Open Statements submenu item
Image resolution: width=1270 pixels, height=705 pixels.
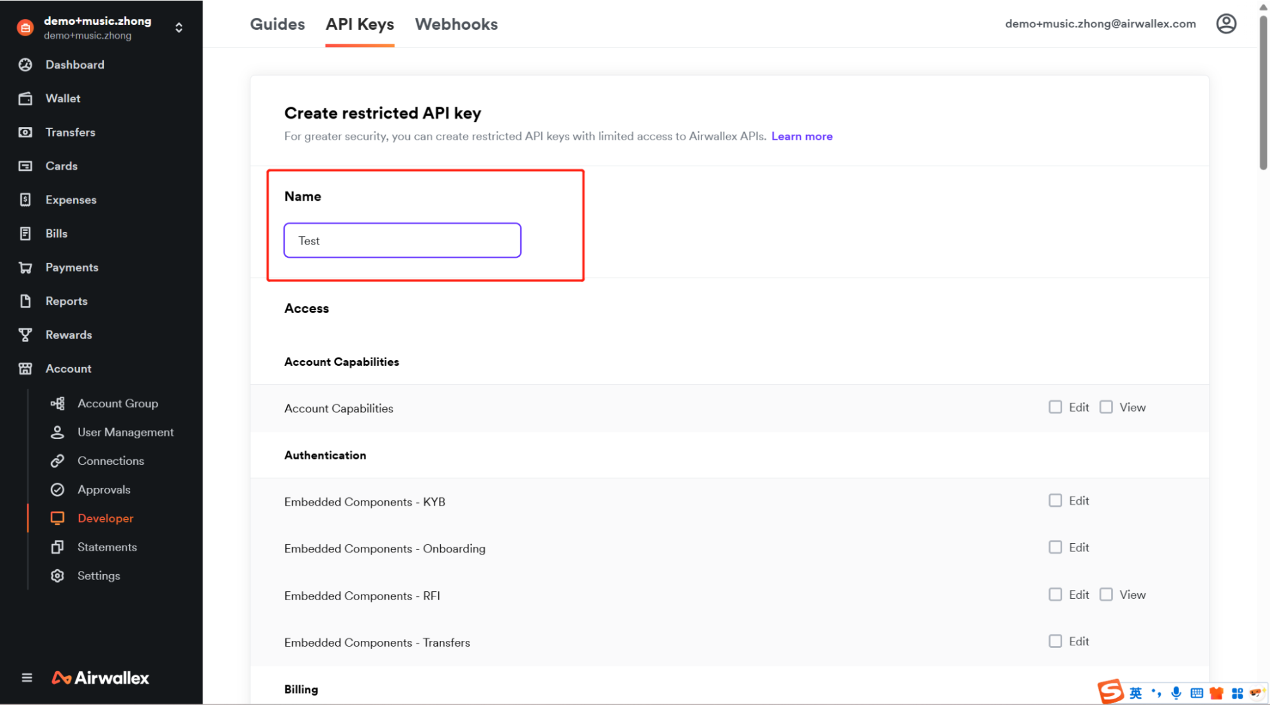point(107,547)
